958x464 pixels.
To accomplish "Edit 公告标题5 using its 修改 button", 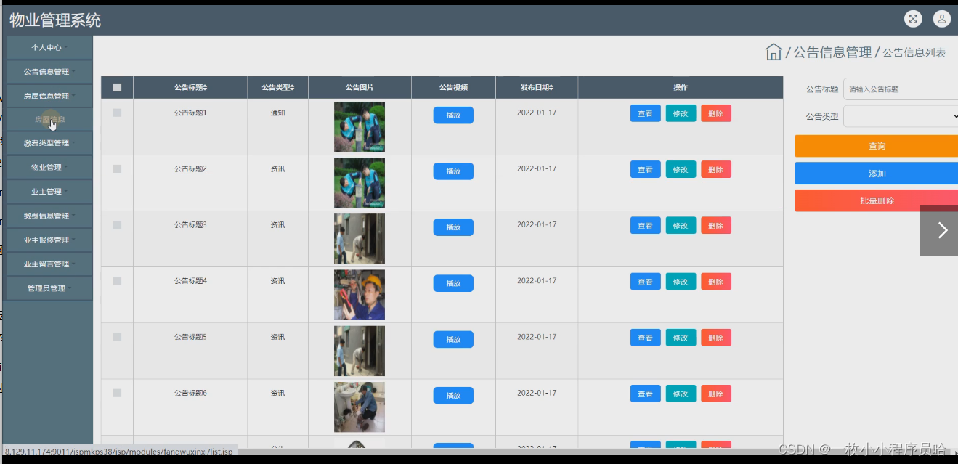I will tap(681, 338).
